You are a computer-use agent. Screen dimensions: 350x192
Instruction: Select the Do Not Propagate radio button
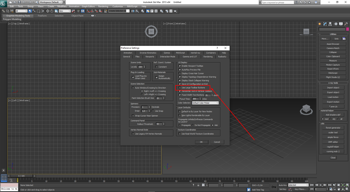click(x=193, y=125)
